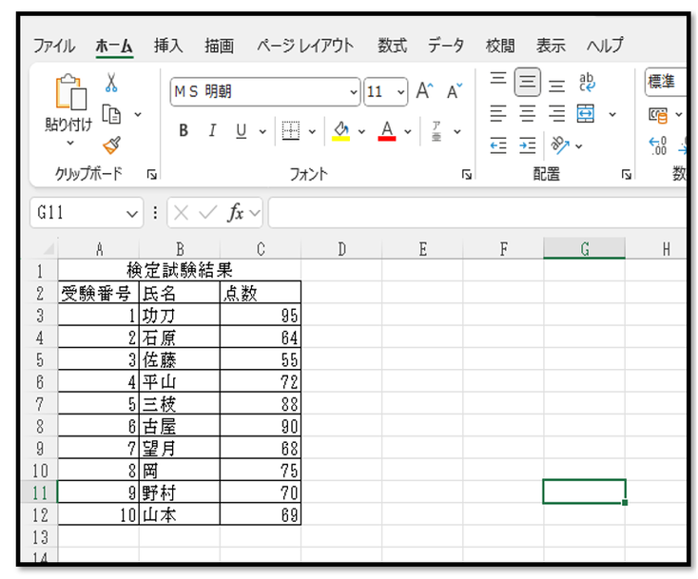The width and height of the screenshot is (698, 579).
Task: Click the Cut scissors icon
Action: 111,83
